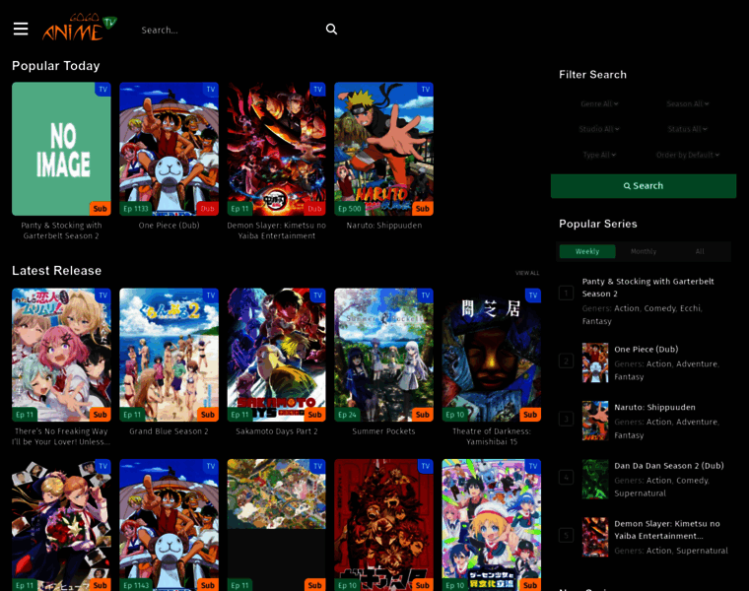Click Ep 24 badge on Summer Pockets poster

[x=347, y=415]
